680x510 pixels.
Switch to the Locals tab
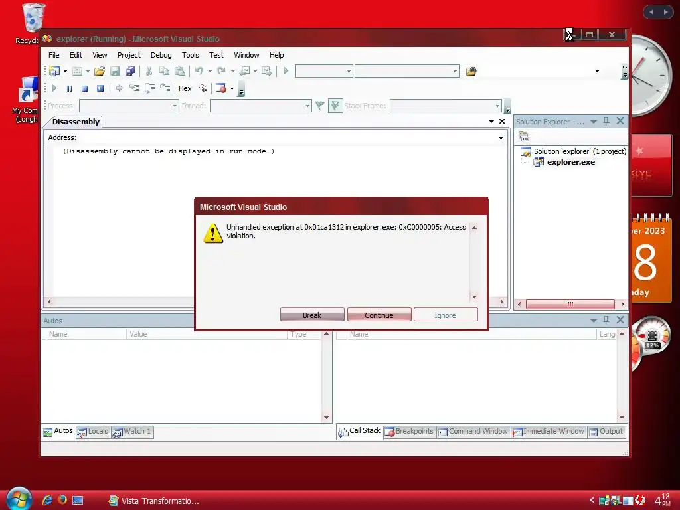tap(93, 432)
